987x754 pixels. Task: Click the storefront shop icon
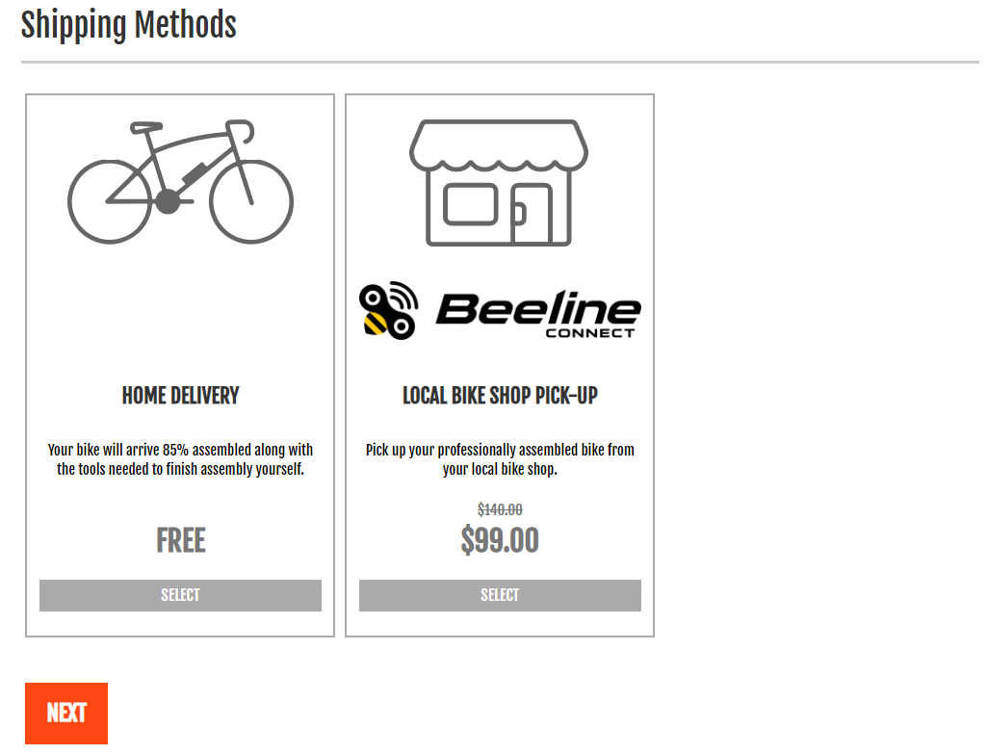tap(499, 183)
